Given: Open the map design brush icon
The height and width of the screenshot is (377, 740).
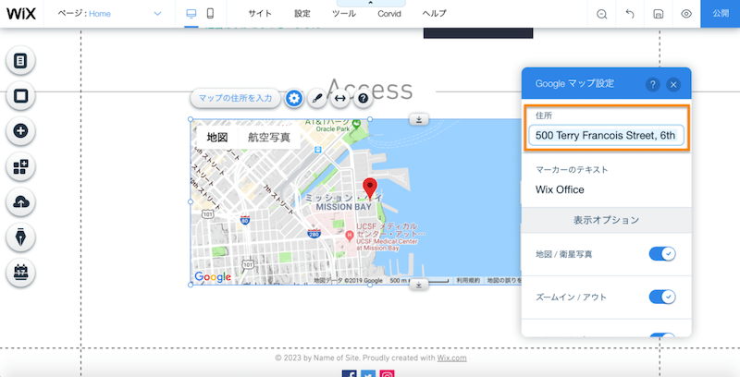Looking at the screenshot, I should (317, 99).
